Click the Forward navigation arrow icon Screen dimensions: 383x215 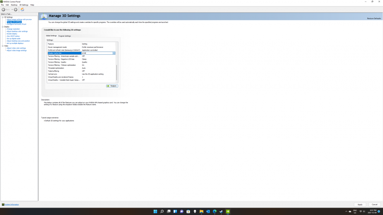16,10
